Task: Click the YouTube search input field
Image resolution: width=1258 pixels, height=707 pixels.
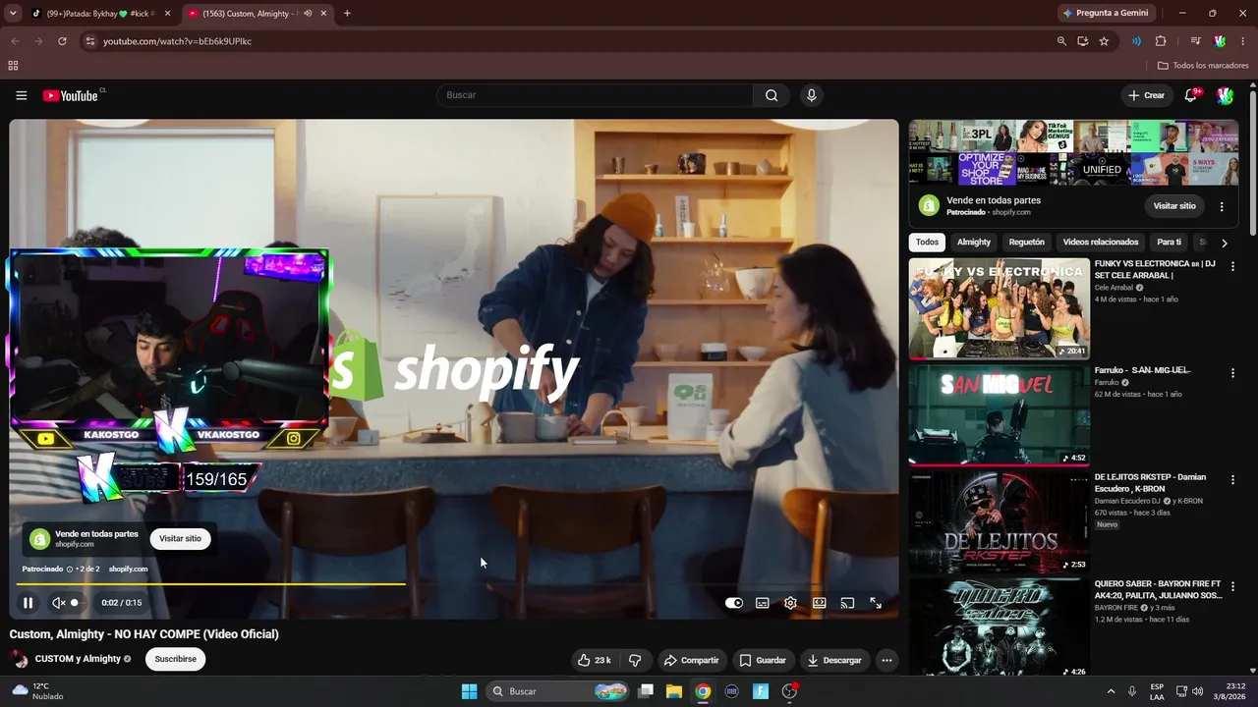Action: tap(596, 95)
